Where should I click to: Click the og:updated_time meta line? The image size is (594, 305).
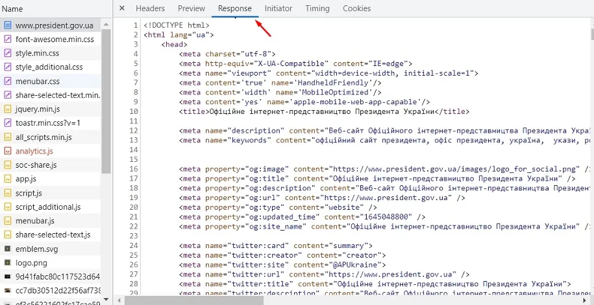click(303, 217)
